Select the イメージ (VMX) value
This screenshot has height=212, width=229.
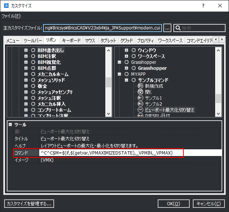coord(130,160)
